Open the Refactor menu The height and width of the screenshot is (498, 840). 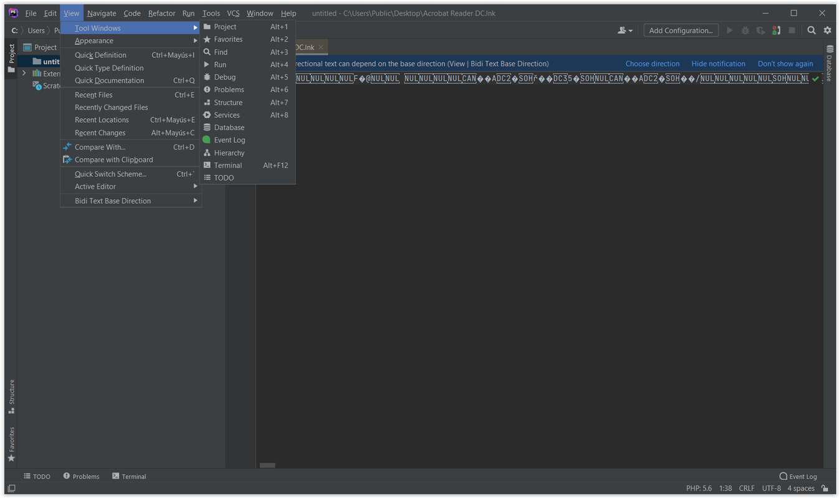pyautogui.click(x=161, y=13)
